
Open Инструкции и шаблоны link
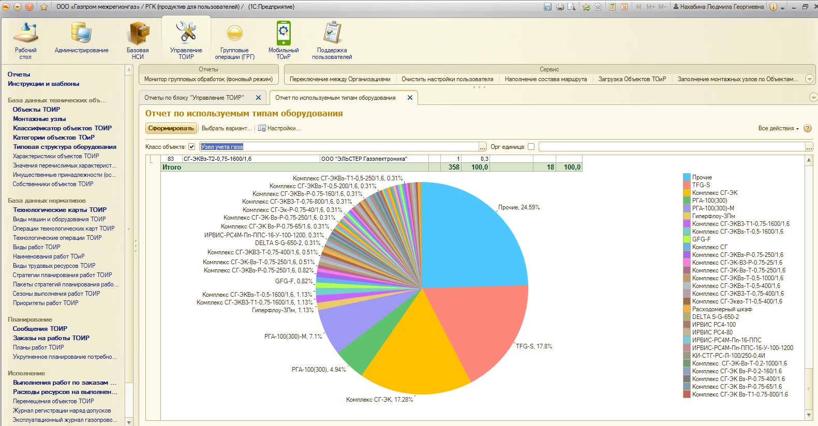(x=43, y=84)
